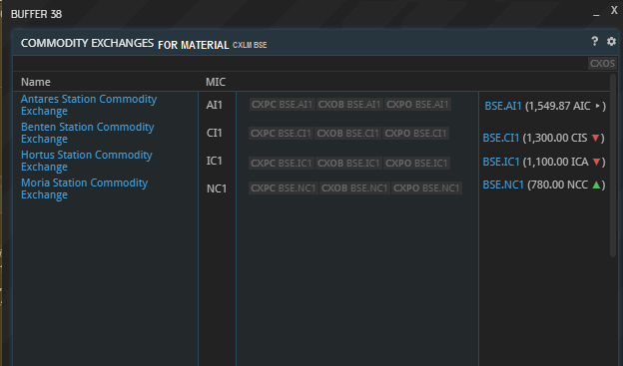Click the CXPC BSE.CI1 button

tap(281, 133)
